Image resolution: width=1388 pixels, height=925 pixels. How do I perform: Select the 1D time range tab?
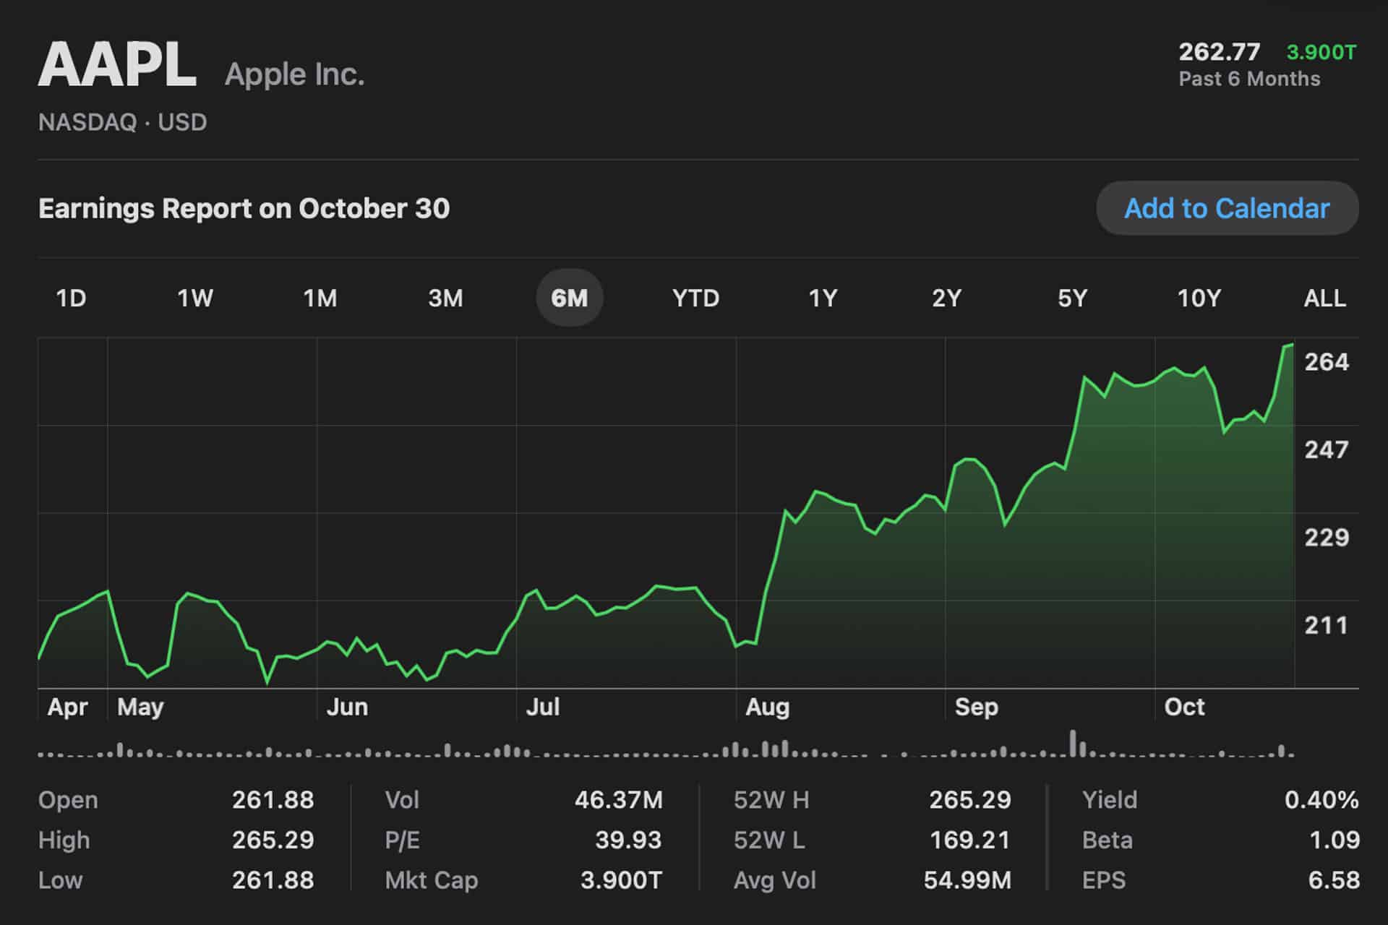pyautogui.click(x=71, y=298)
